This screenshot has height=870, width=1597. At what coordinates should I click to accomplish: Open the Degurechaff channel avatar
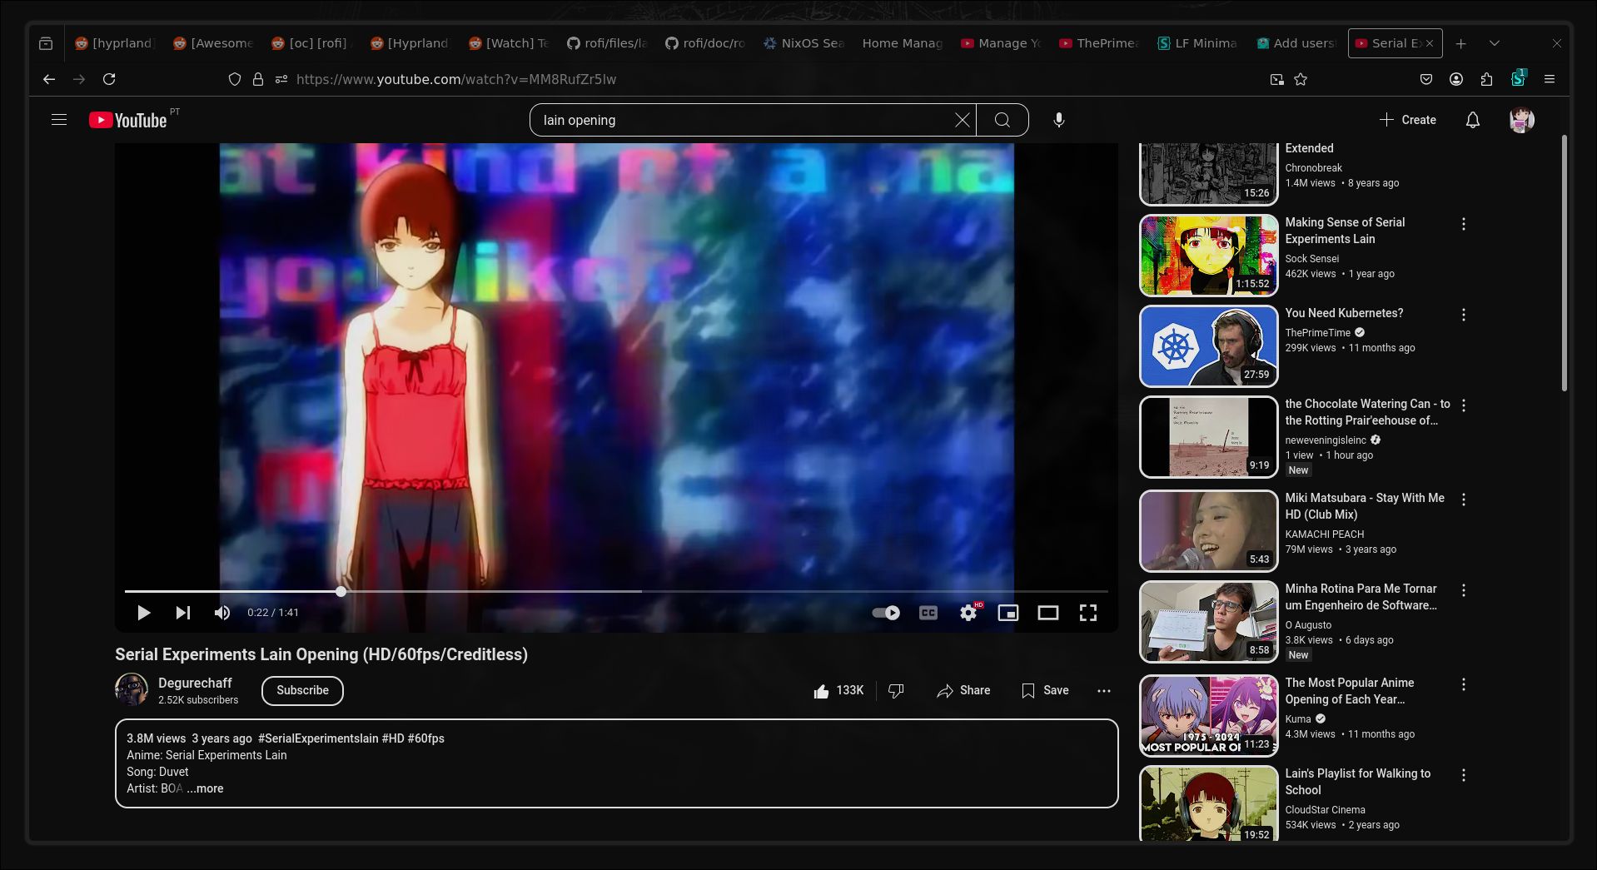tap(132, 690)
